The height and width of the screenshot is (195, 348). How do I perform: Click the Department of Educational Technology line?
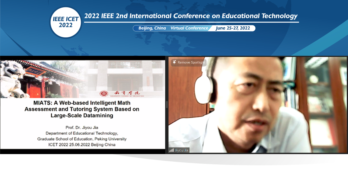[82, 133]
